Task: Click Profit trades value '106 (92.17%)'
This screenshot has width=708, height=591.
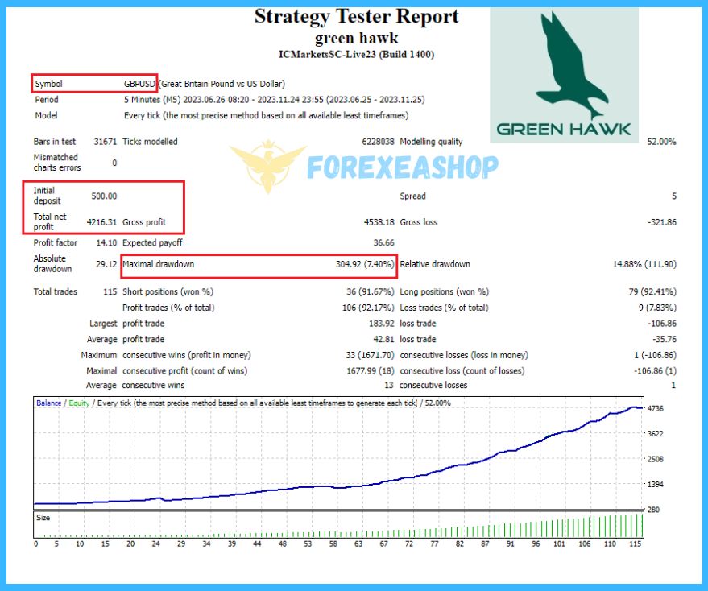Action: point(368,308)
